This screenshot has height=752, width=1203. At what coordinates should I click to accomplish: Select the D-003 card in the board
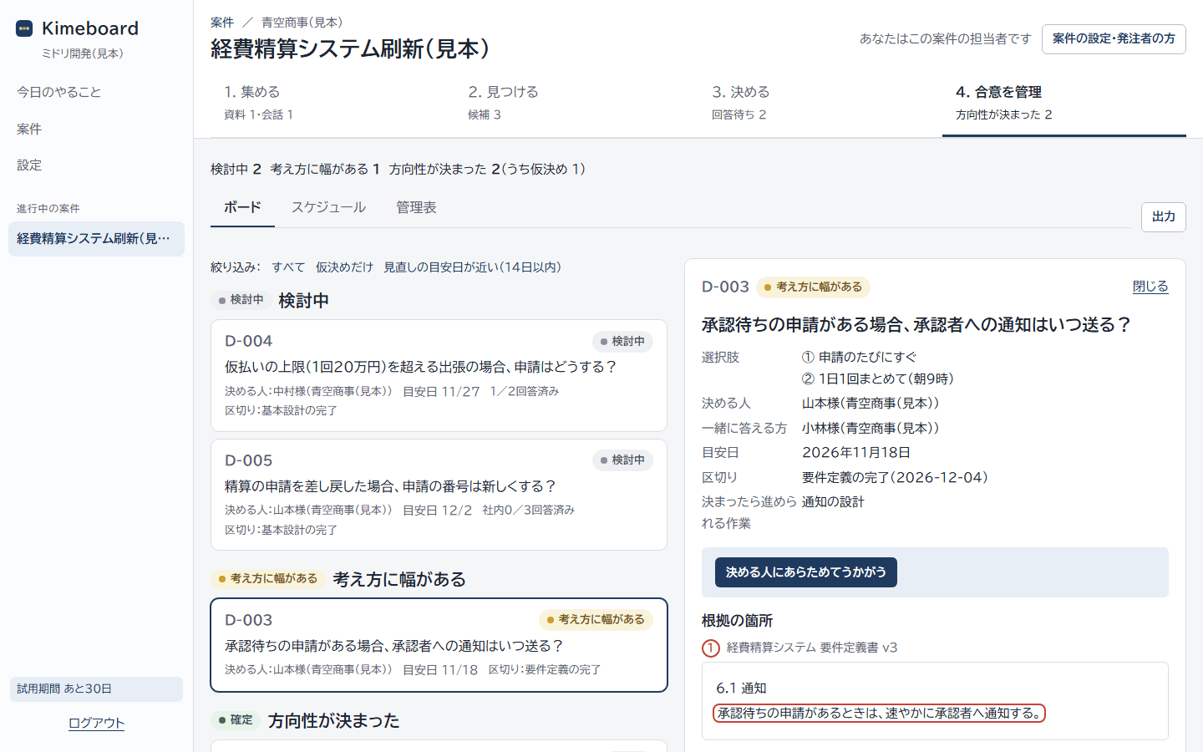click(x=439, y=645)
